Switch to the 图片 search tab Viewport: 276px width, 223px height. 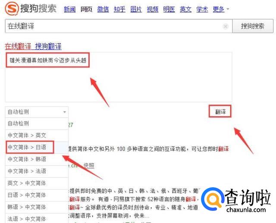pos(136,9)
